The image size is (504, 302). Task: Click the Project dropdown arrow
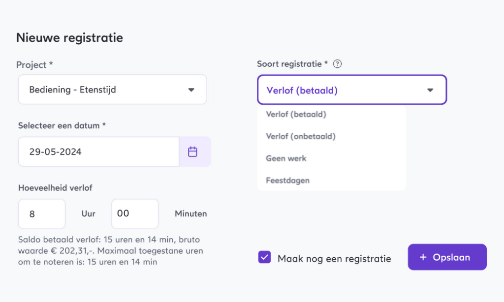click(191, 90)
